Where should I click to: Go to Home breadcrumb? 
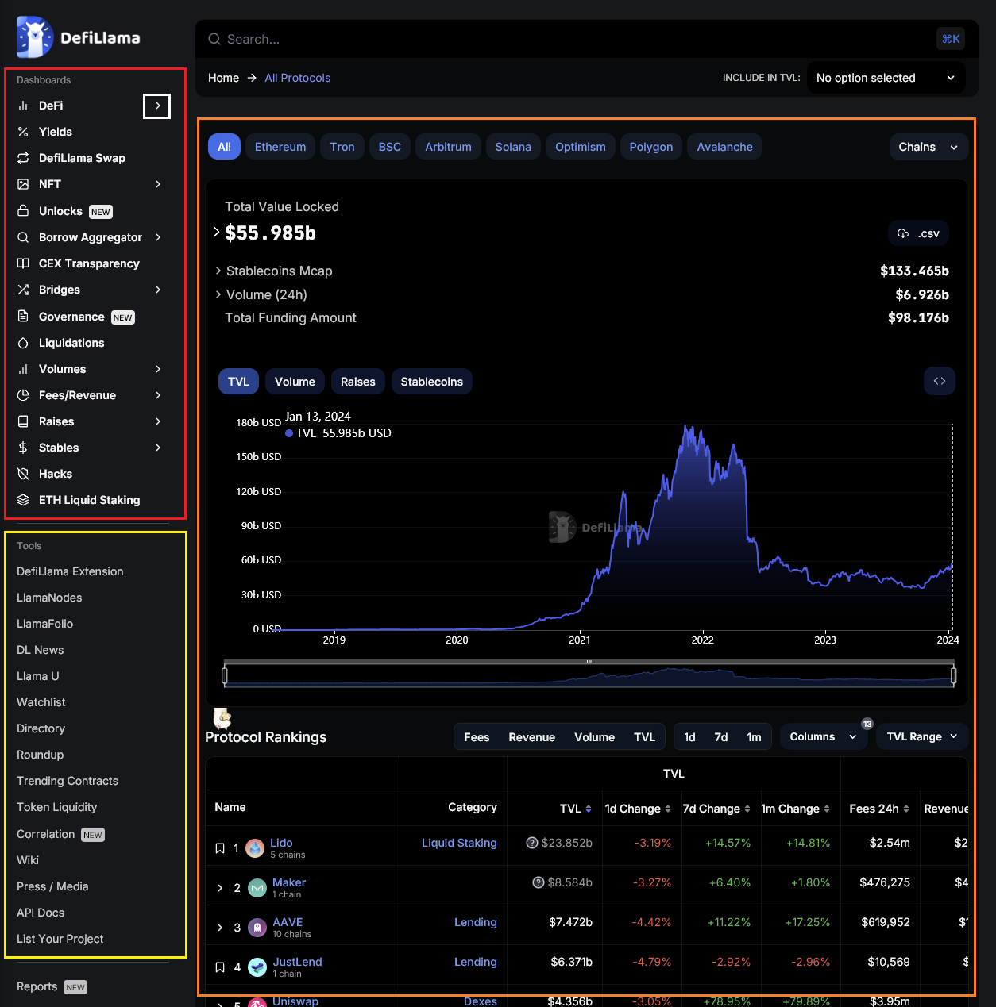223,78
